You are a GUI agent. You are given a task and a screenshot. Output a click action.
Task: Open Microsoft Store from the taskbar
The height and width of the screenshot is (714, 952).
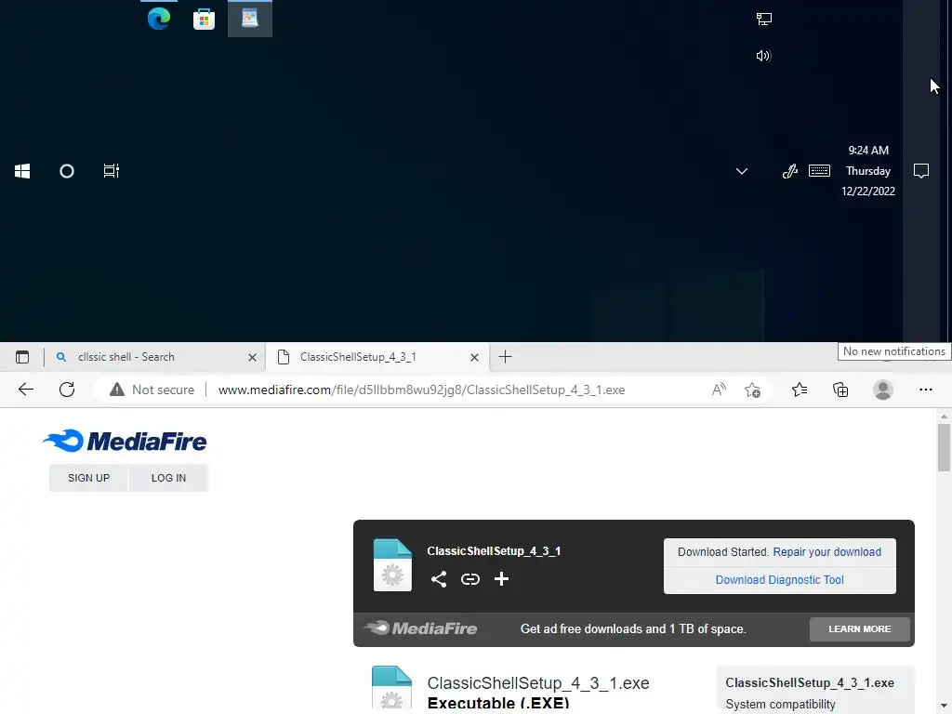pyautogui.click(x=204, y=20)
